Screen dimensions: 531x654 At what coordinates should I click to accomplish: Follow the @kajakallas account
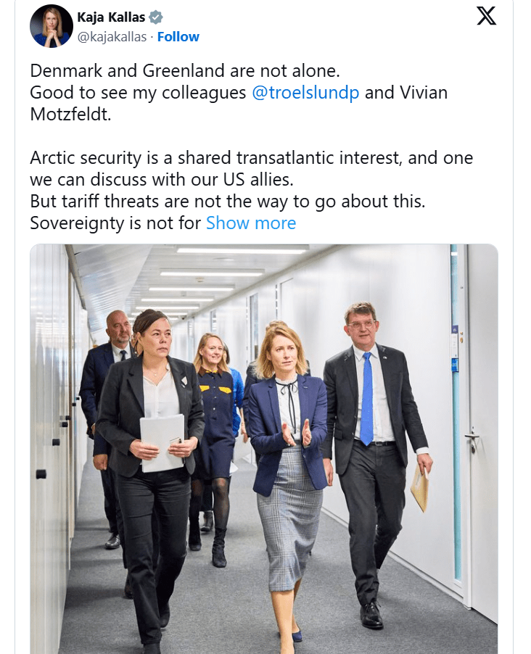(178, 37)
